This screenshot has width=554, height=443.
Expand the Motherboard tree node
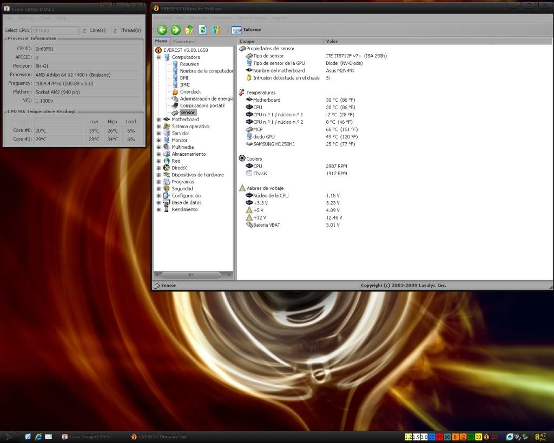click(x=159, y=120)
